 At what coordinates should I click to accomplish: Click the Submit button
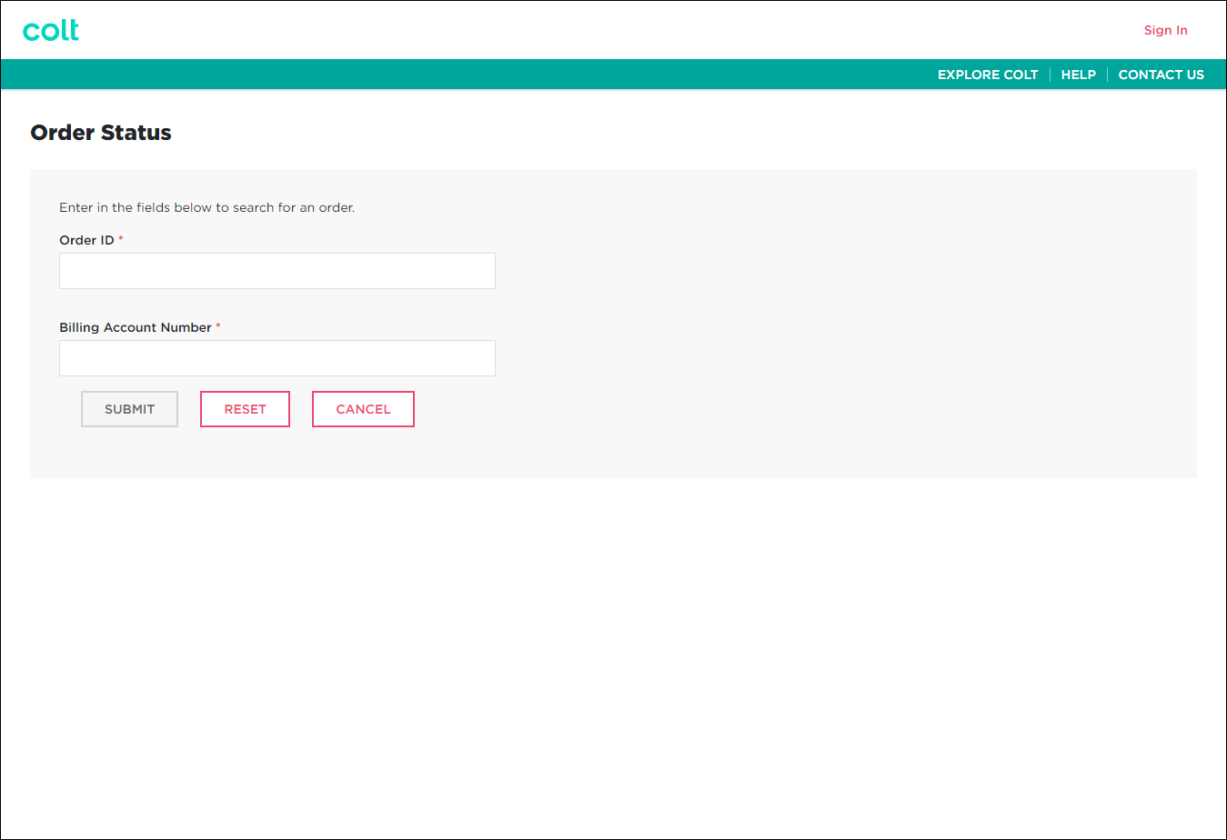pyautogui.click(x=129, y=409)
